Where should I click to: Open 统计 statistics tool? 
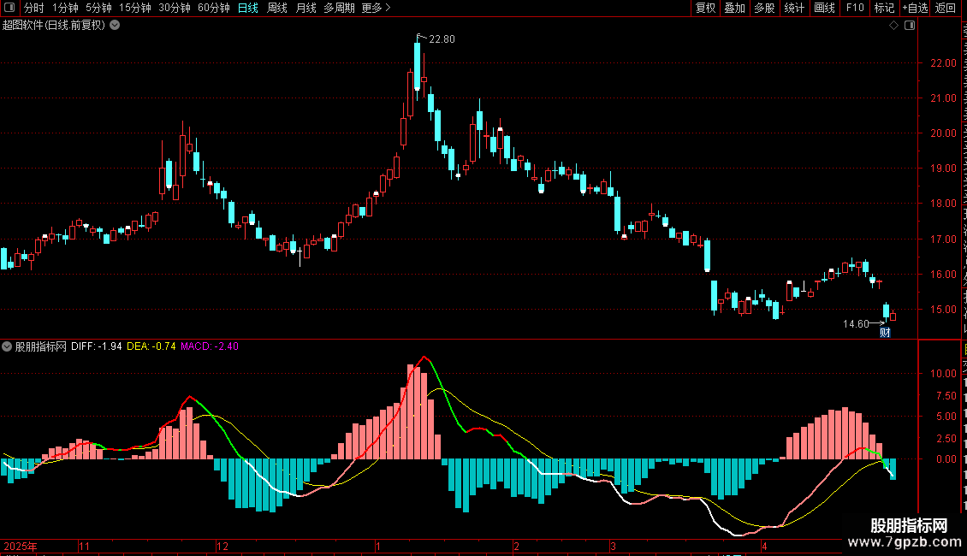[794, 8]
